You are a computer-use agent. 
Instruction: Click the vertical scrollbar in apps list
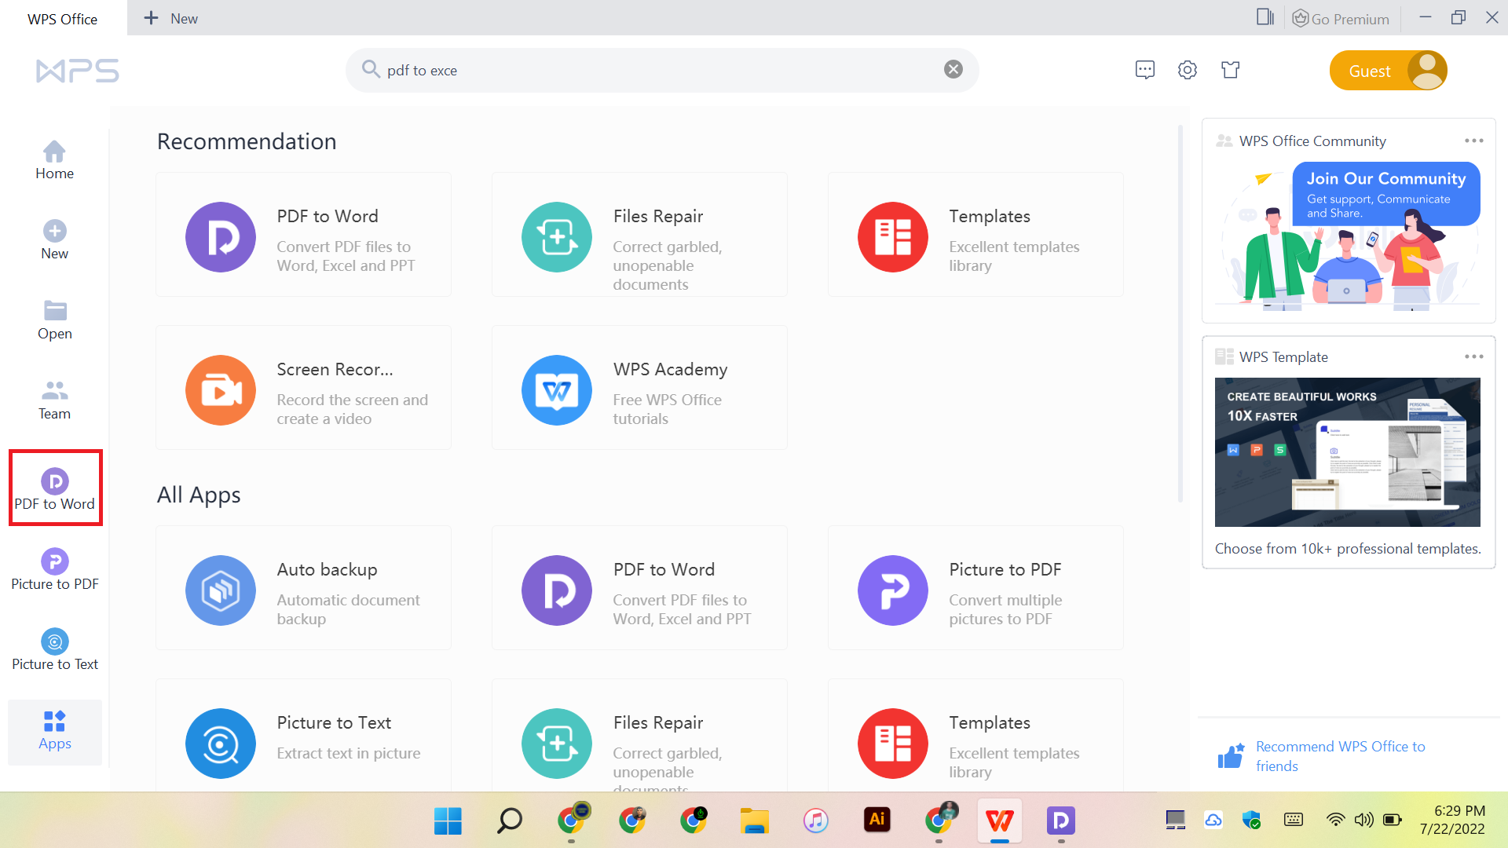(x=1180, y=314)
